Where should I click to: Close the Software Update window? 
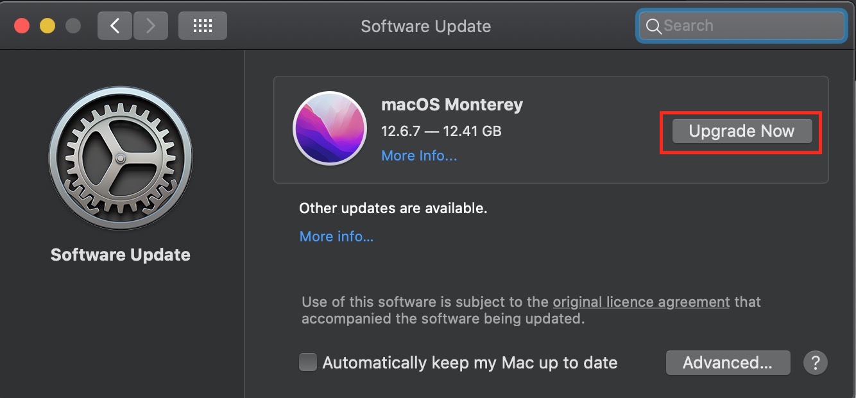point(22,26)
